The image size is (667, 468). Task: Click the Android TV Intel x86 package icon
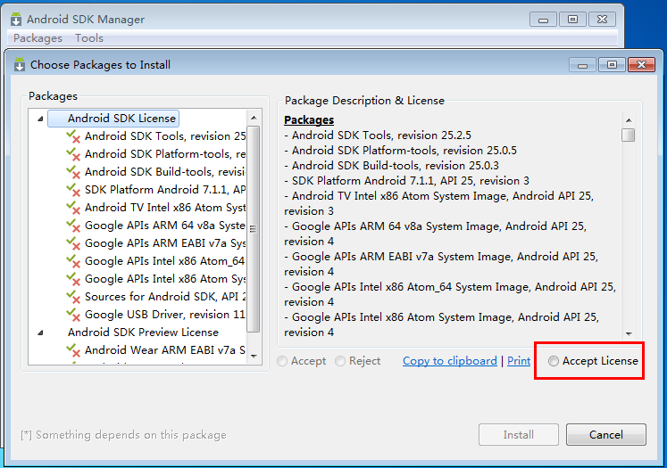pyautogui.click(x=73, y=208)
